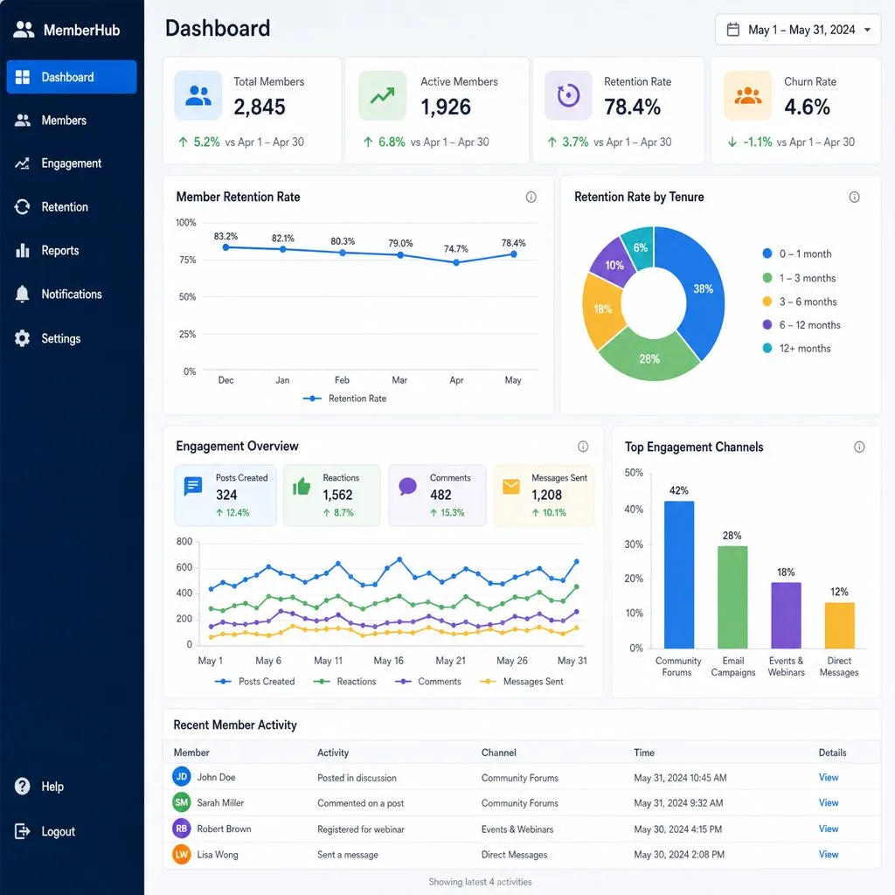Image resolution: width=895 pixels, height=895 pixels.
Task: Select the Dashboard sidebar item
Action: click(72, 77)
